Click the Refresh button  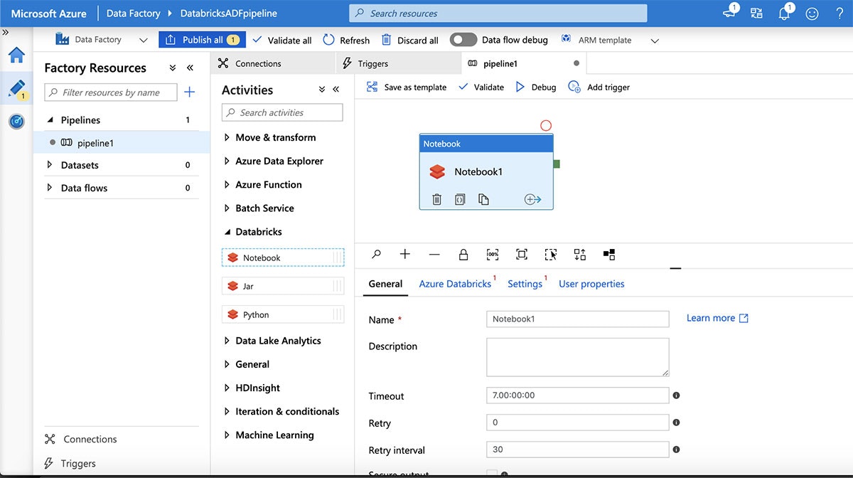346,40
